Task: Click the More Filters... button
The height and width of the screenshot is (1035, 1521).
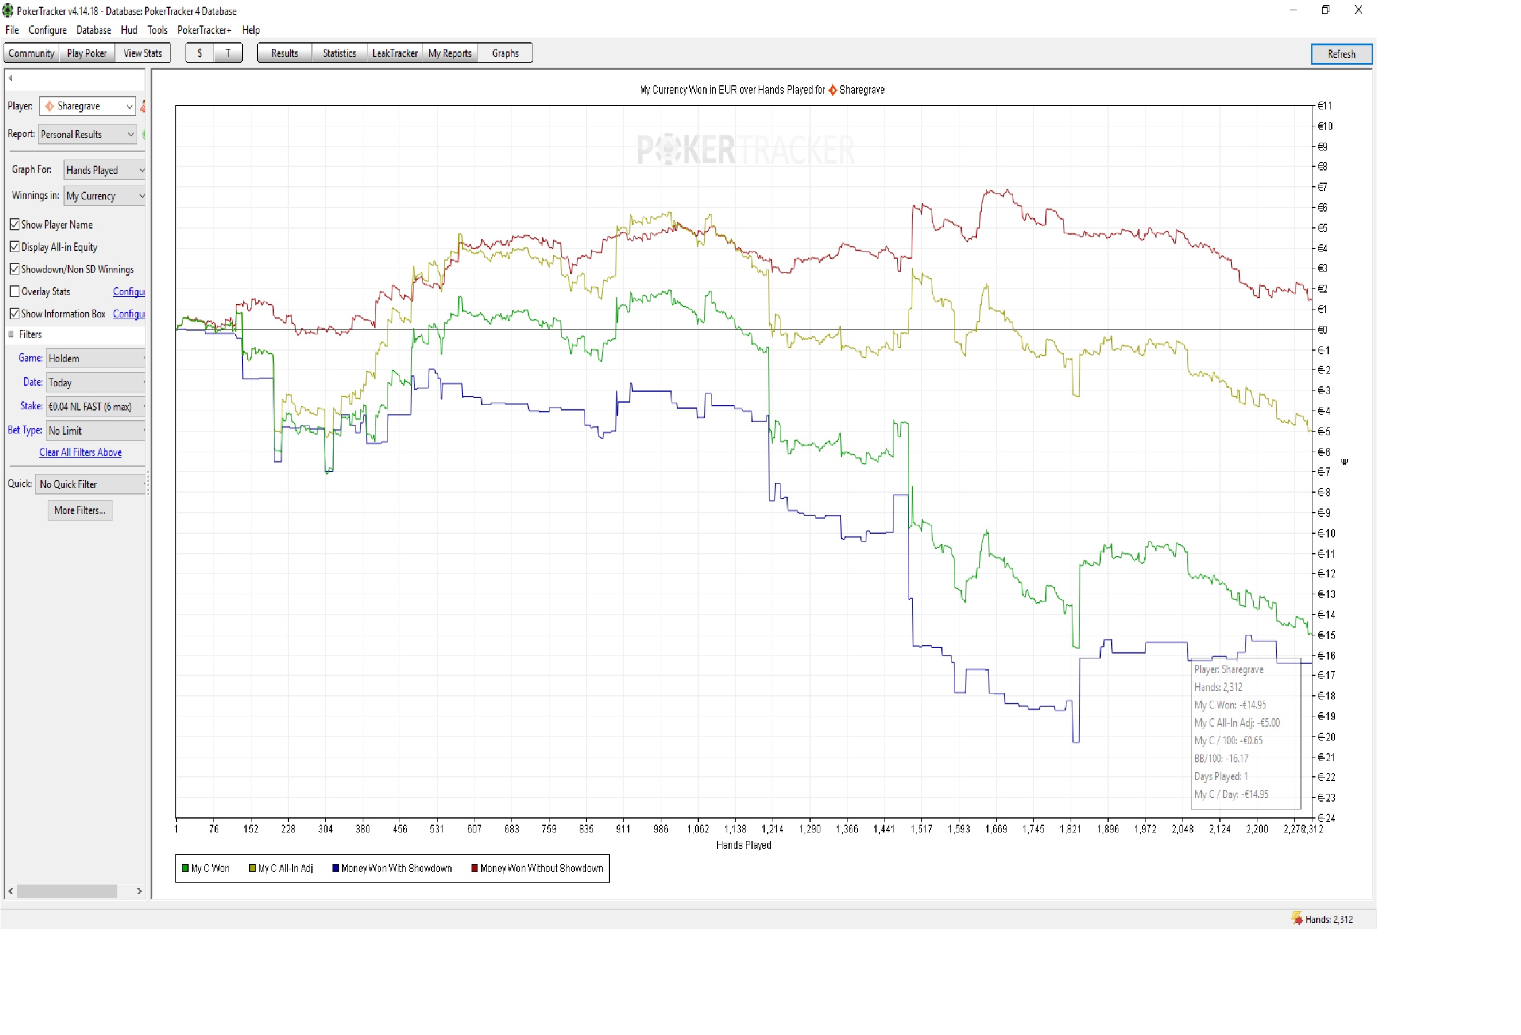Action: 80,511
